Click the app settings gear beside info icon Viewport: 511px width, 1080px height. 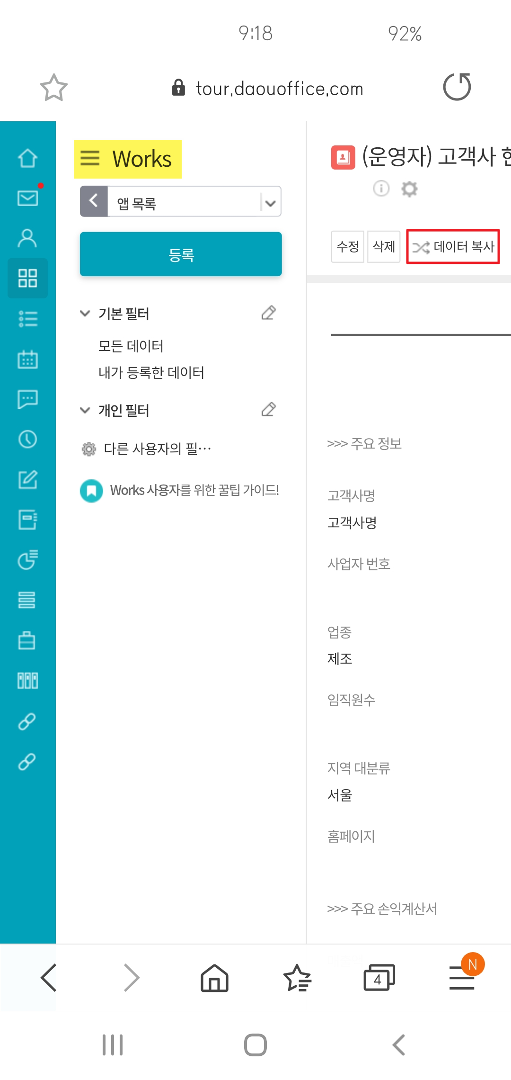409,189
